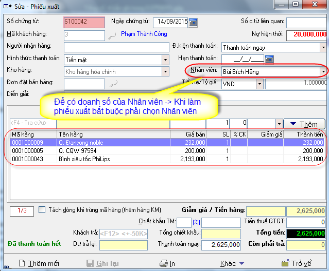Click the (%) discount link

click(196, 222)
